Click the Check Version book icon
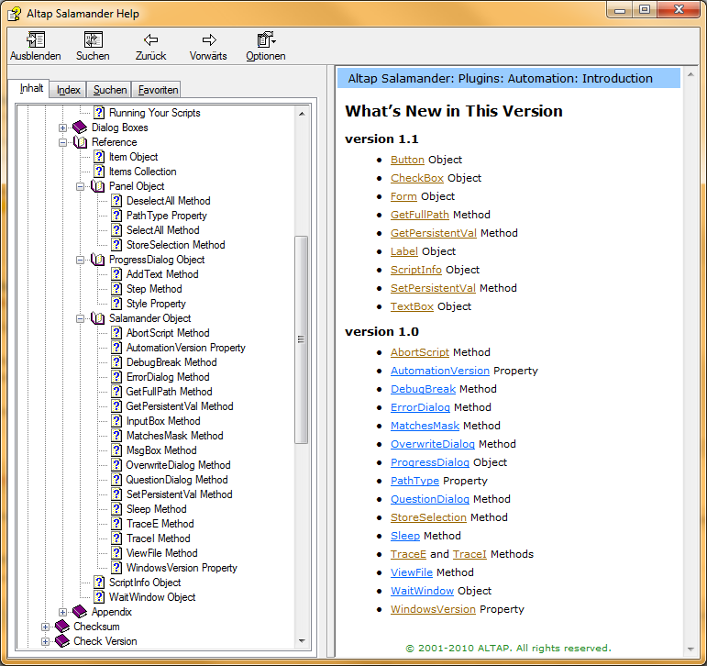 coord(62,641)
